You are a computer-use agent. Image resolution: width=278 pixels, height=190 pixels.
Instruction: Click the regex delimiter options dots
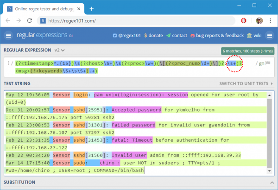pos(8,63)
